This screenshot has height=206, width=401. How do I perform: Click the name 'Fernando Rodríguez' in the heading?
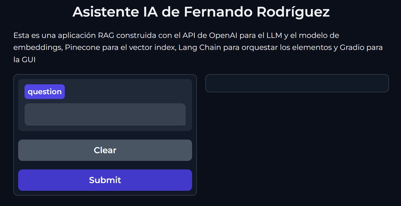(257, 12)
